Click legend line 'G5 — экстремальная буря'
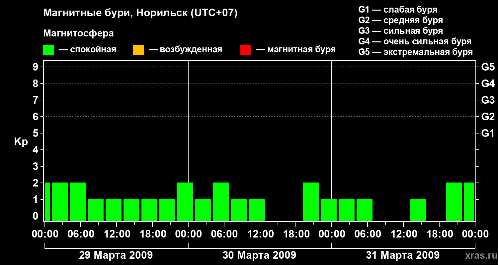 tap(416, 52)
